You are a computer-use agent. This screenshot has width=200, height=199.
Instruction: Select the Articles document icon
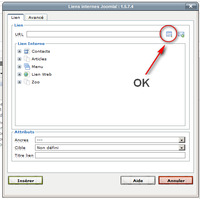pos(27,59)
